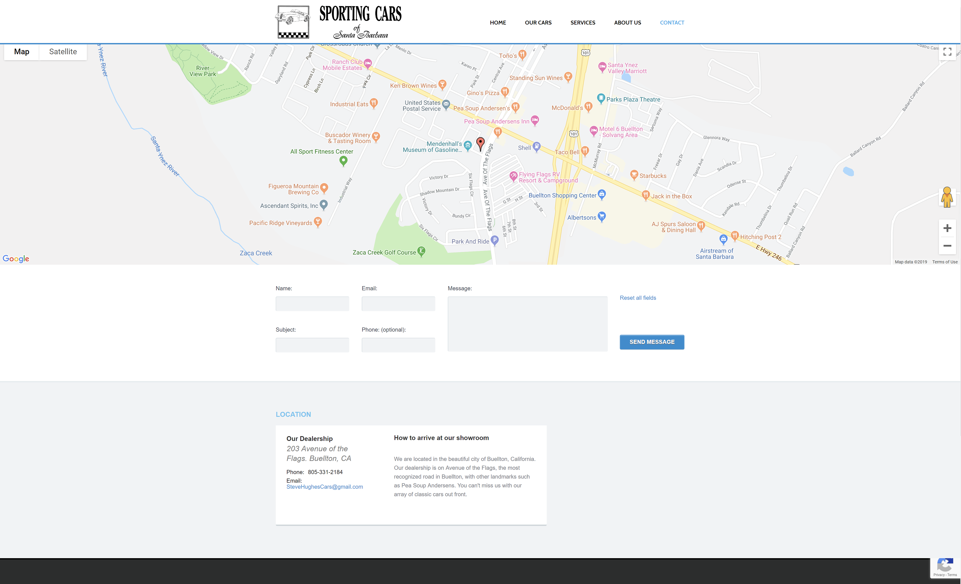
Task: Zoom in the map with plus button
Action: click(x=947, y=228)
